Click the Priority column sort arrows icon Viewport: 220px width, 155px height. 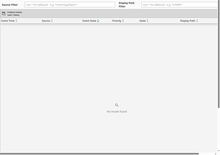(x=123, y=21)
